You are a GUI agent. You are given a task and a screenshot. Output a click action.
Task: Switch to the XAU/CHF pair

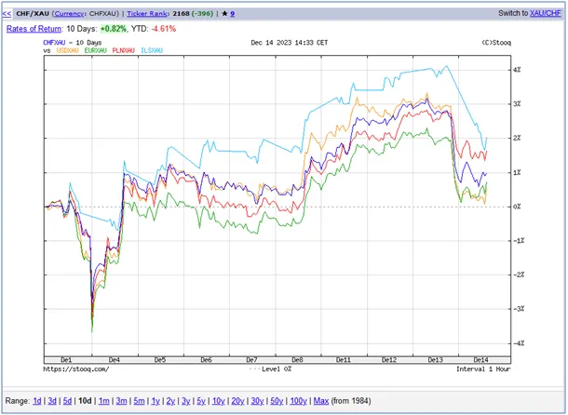tap(545, 13)
